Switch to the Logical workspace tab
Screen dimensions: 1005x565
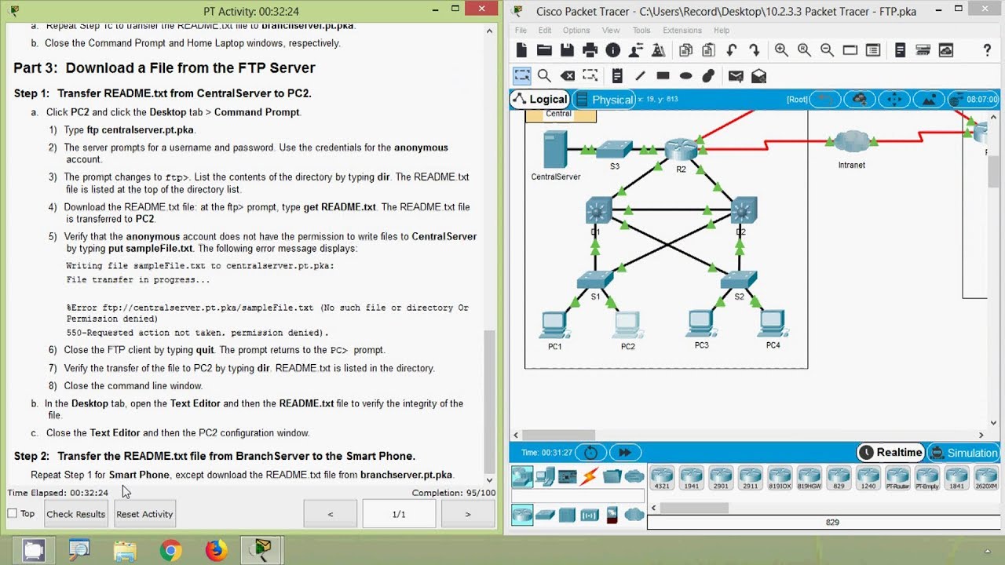(x=539, y=99)
